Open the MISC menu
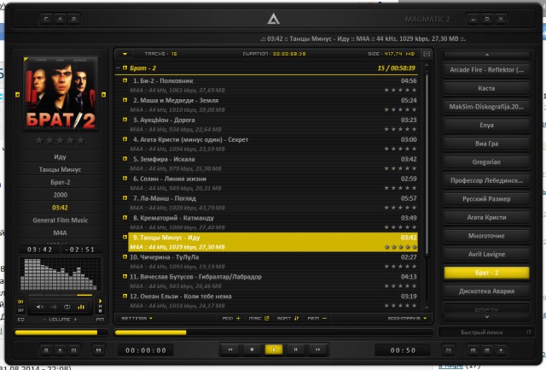 pyautogui.click(x=258, y=319)
